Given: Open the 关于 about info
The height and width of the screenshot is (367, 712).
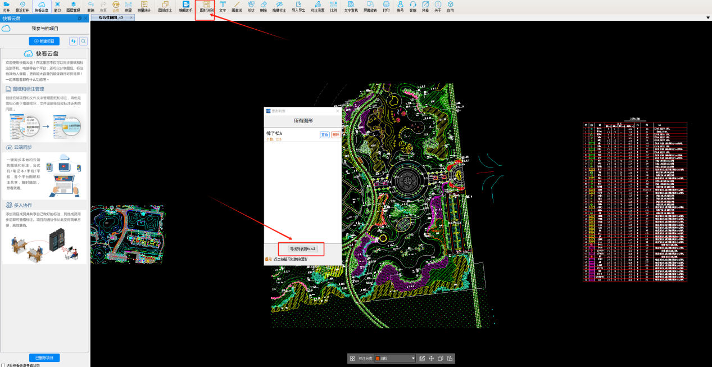Looking at the screenshot, I should (438, 6).
